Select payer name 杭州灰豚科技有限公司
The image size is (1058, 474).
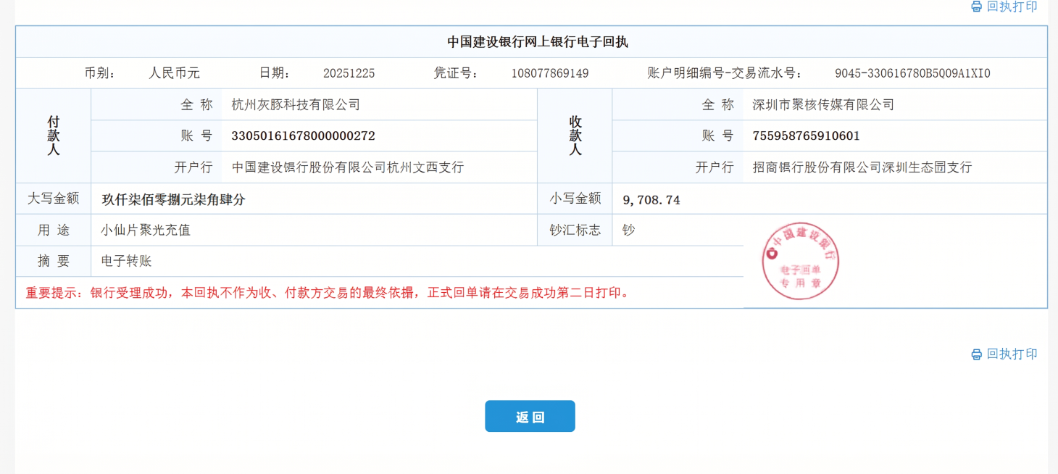(x=296, y=104)
